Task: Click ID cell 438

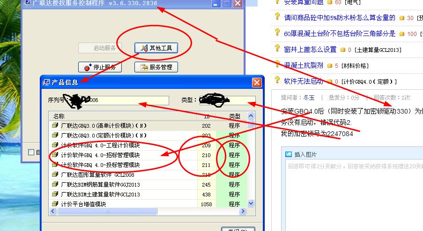Action: 206,195
